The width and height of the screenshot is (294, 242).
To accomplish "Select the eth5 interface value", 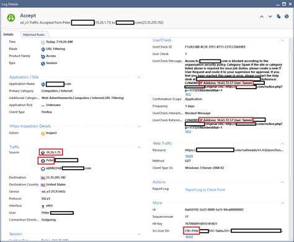I will [49, 205].
